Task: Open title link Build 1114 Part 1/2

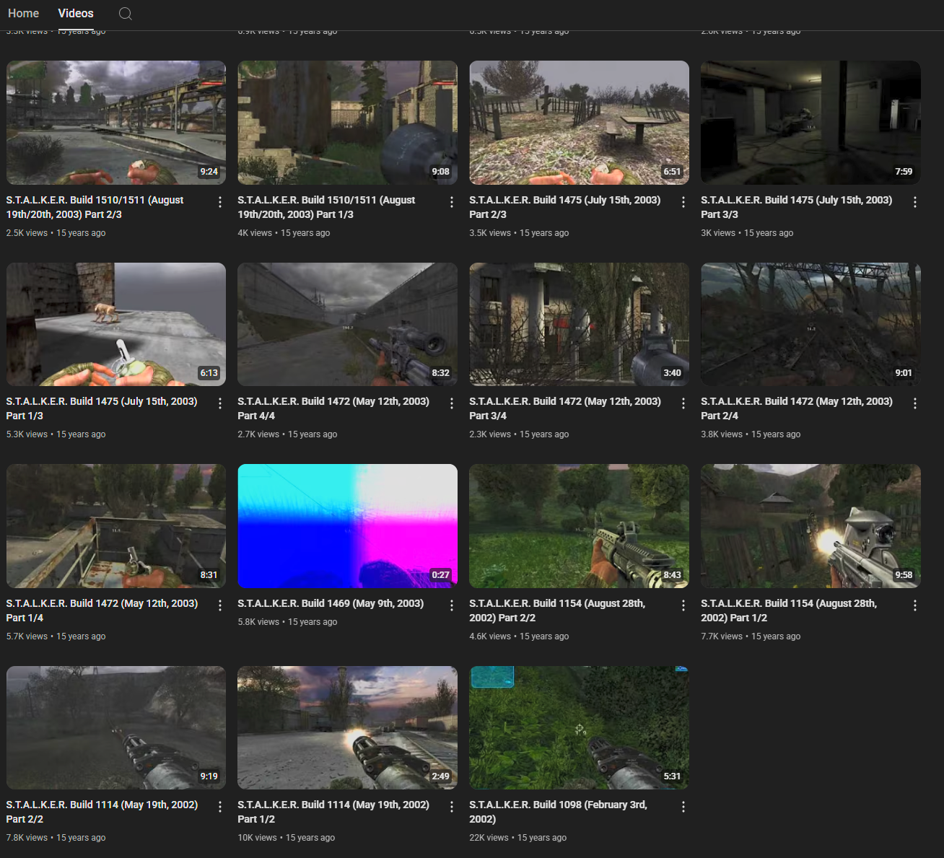Action: point(333,812)
